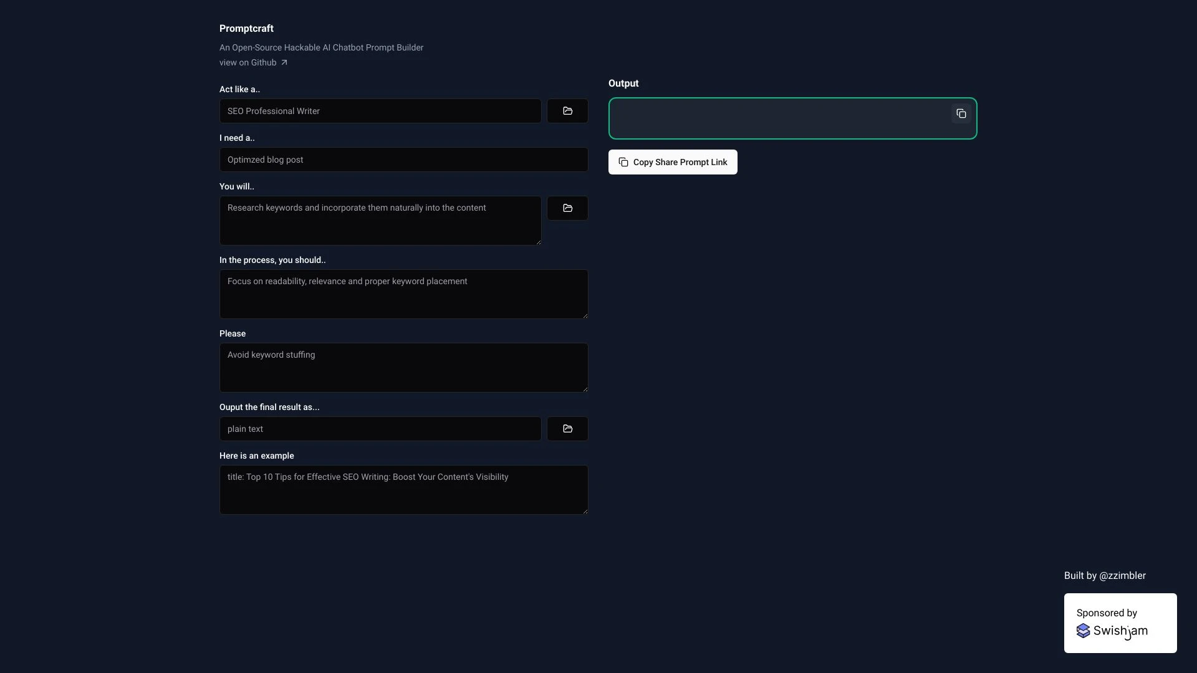Viewport: 1197px width, 673px height.
Task: Click the 'You will..' textarea
Action: pyautogui.click(x=380, y=220)
